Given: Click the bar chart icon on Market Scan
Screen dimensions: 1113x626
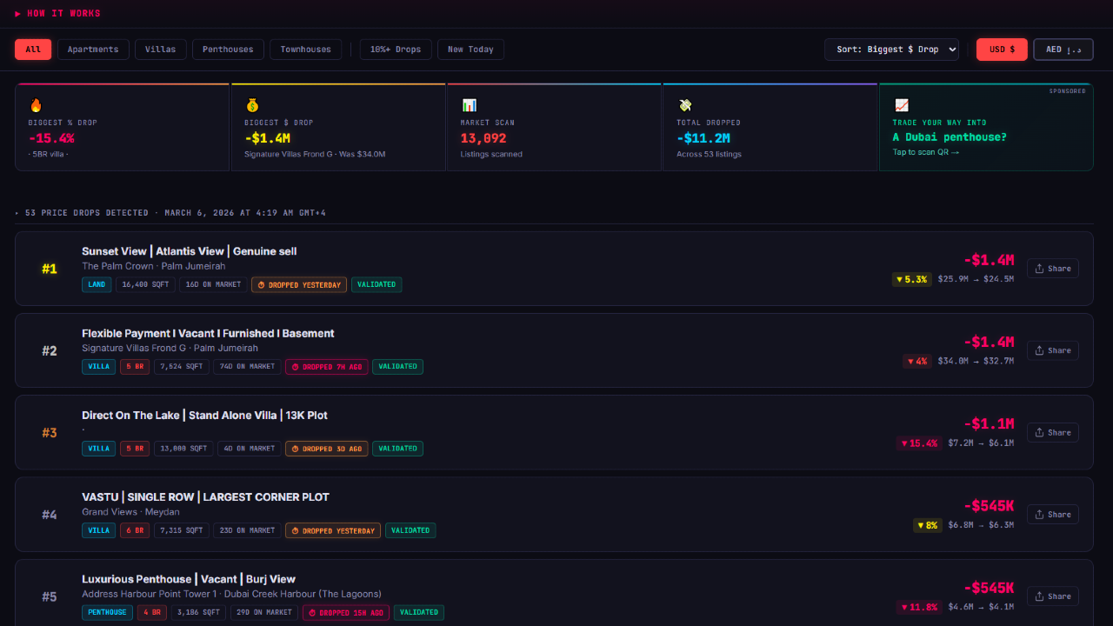Looking at the screenshot, I should (x=469, y=105).
